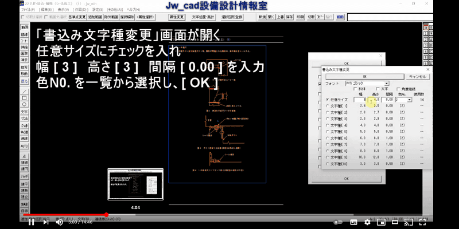Open the 作図(D) menu
The width and height of the screenshot is (459, 229).
[80, 10]
